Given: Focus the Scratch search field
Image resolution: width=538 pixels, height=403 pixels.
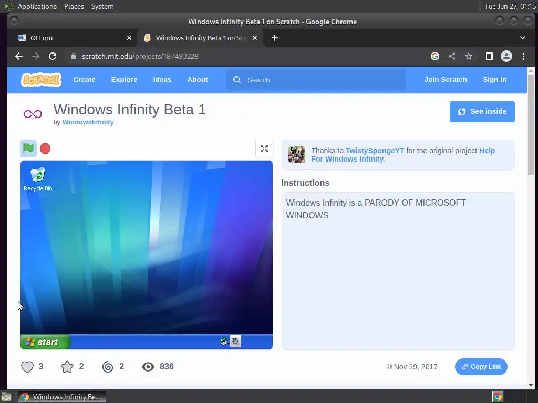Looking at the screenshot, I should [316, 80].
